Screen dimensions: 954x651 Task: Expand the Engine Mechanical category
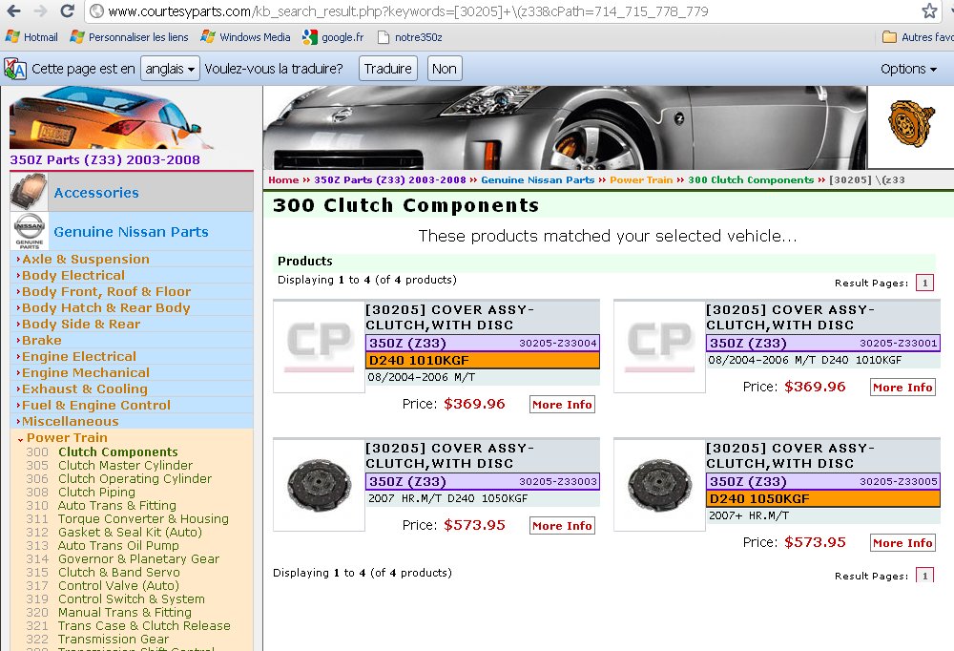83,372
